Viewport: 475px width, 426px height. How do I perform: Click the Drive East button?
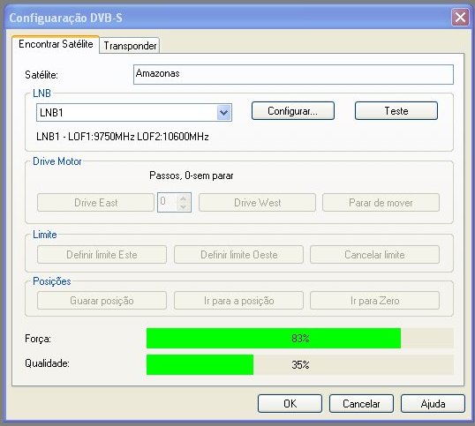pos(95,202)
